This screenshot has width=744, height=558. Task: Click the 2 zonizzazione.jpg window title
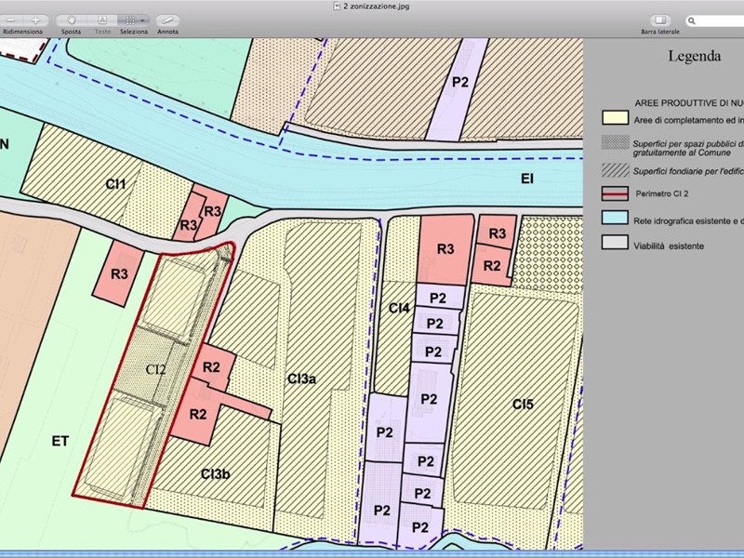click(x=376, y=6)
